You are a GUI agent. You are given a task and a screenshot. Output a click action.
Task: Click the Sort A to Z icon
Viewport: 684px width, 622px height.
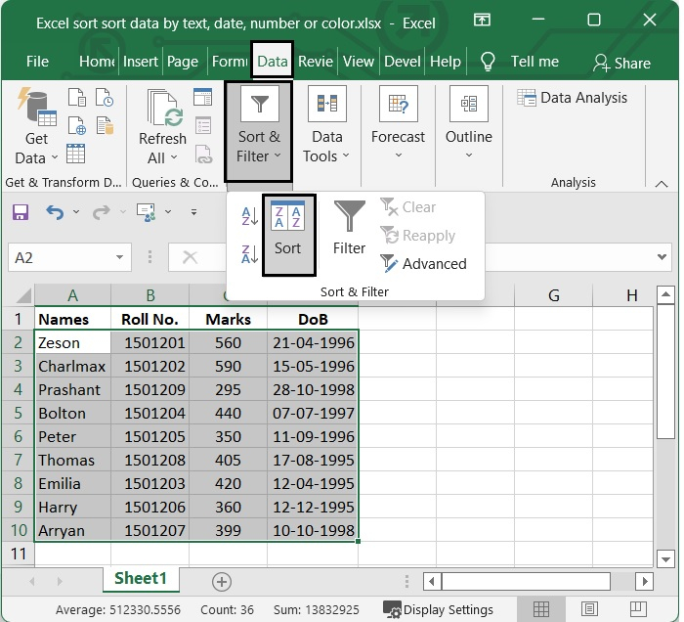[249, 217]
